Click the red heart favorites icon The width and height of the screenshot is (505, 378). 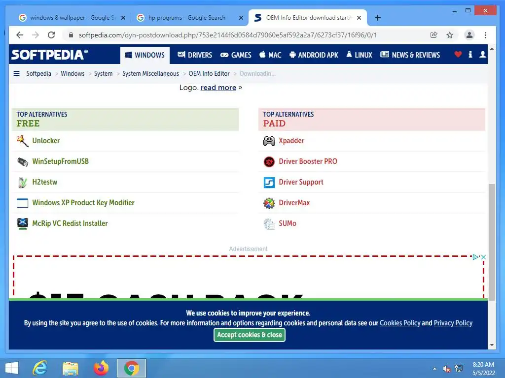point(458,55)
